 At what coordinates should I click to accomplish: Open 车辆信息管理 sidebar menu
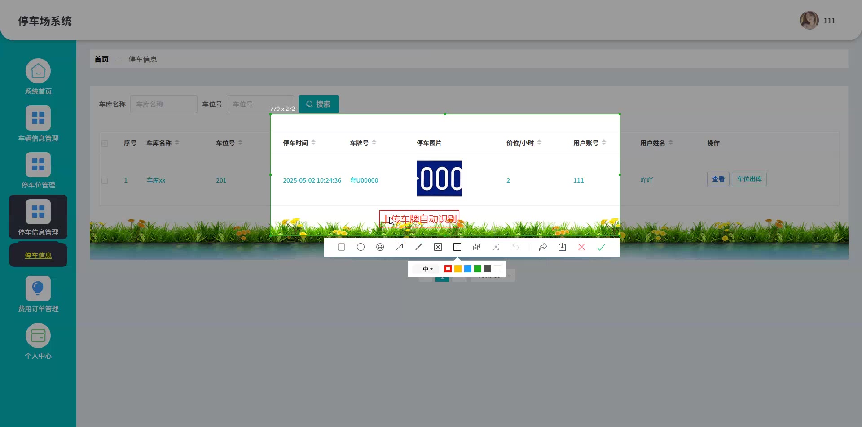click(x=38, y=124)
